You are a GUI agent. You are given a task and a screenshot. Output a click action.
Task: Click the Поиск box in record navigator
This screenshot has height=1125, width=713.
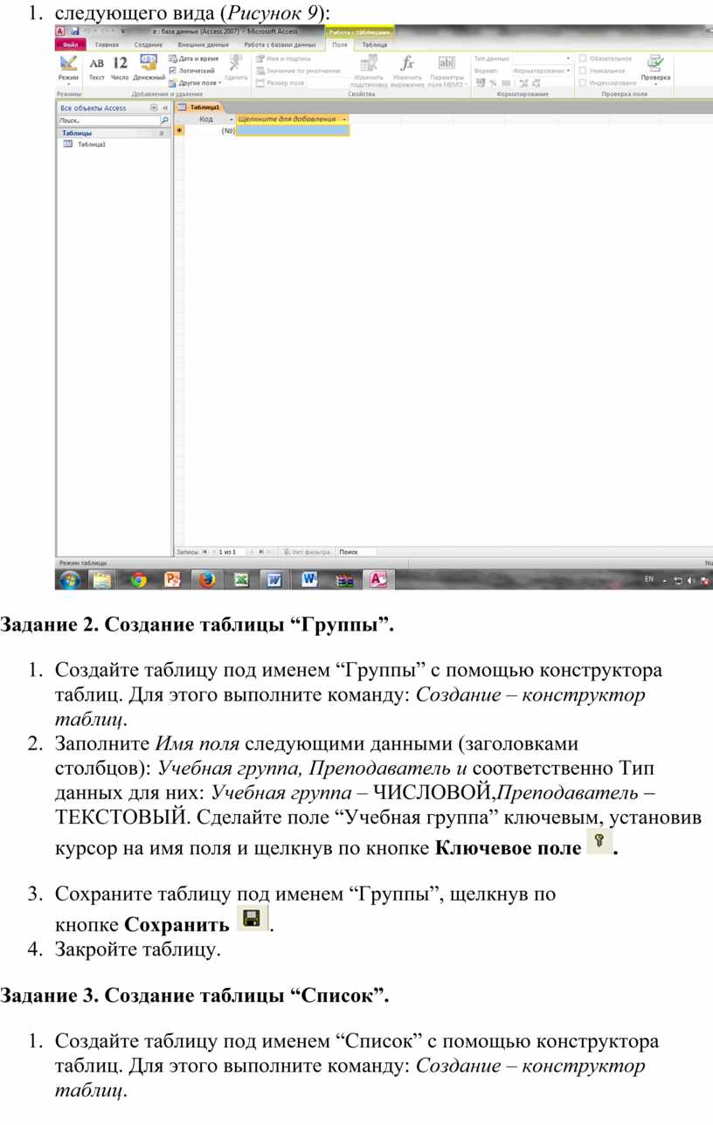(x=356, y=552)
